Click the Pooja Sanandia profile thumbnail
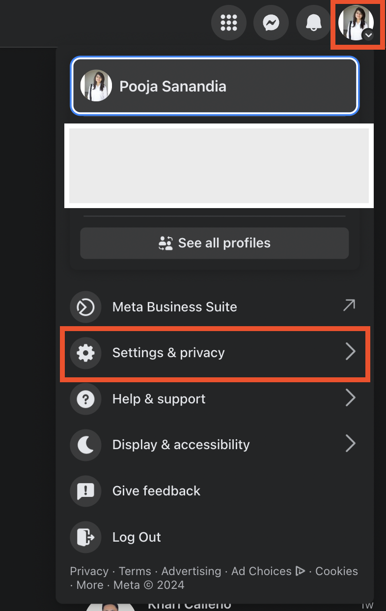386x611 pixels. click(x=96, y=86)
